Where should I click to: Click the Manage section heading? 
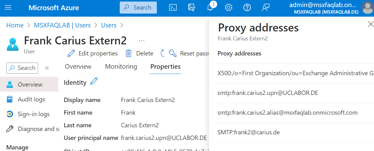(17, 147)
